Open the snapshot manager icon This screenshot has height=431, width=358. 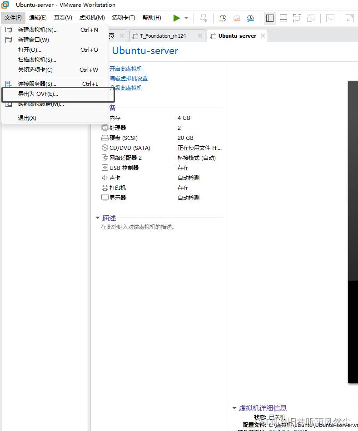[250, 18]
